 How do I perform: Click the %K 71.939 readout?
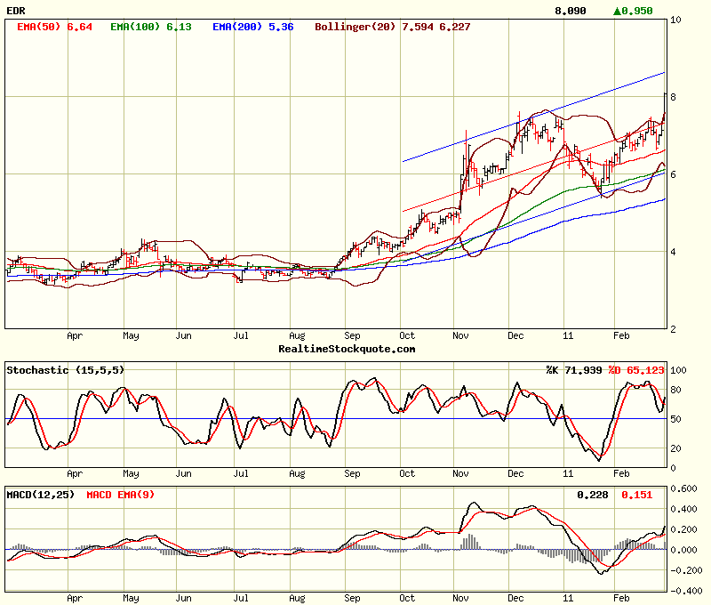coord(574,370)
